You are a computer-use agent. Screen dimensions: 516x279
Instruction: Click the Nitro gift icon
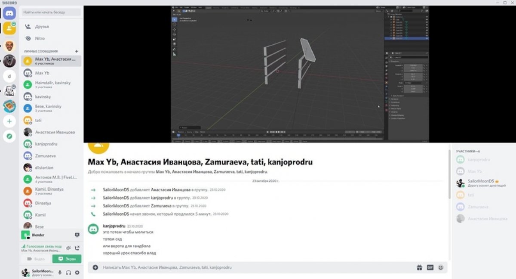pyautogui.click(x=419, y=267)
